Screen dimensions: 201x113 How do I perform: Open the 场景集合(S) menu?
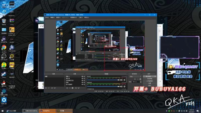click(x=74, y=17)
